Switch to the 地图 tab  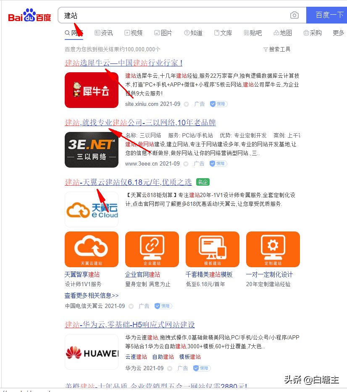(283, 33)
